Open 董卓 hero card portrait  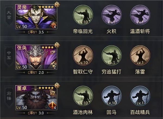click(36, 98)
